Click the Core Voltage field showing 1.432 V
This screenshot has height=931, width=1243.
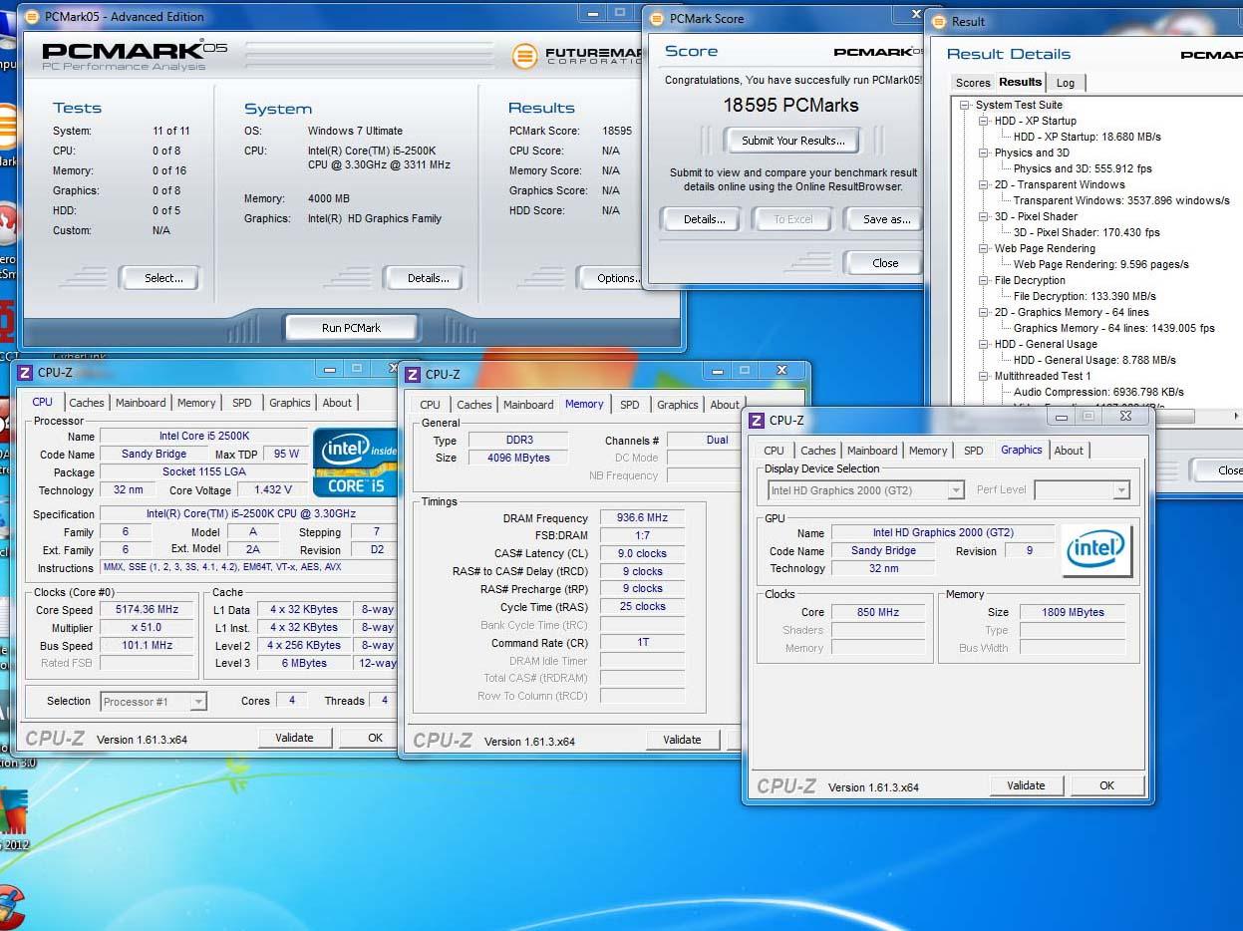273,490
